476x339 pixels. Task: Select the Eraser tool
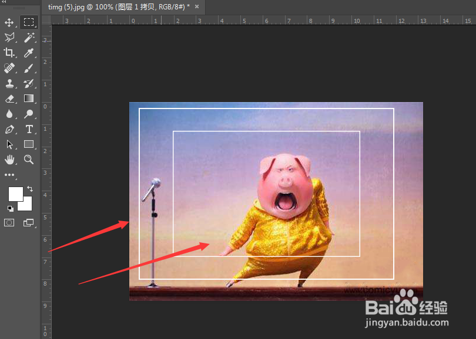pyautogui.click(x=9, y=99)
